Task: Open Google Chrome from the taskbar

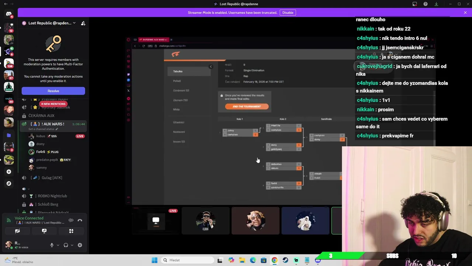Action: click(x=274, y=260)
